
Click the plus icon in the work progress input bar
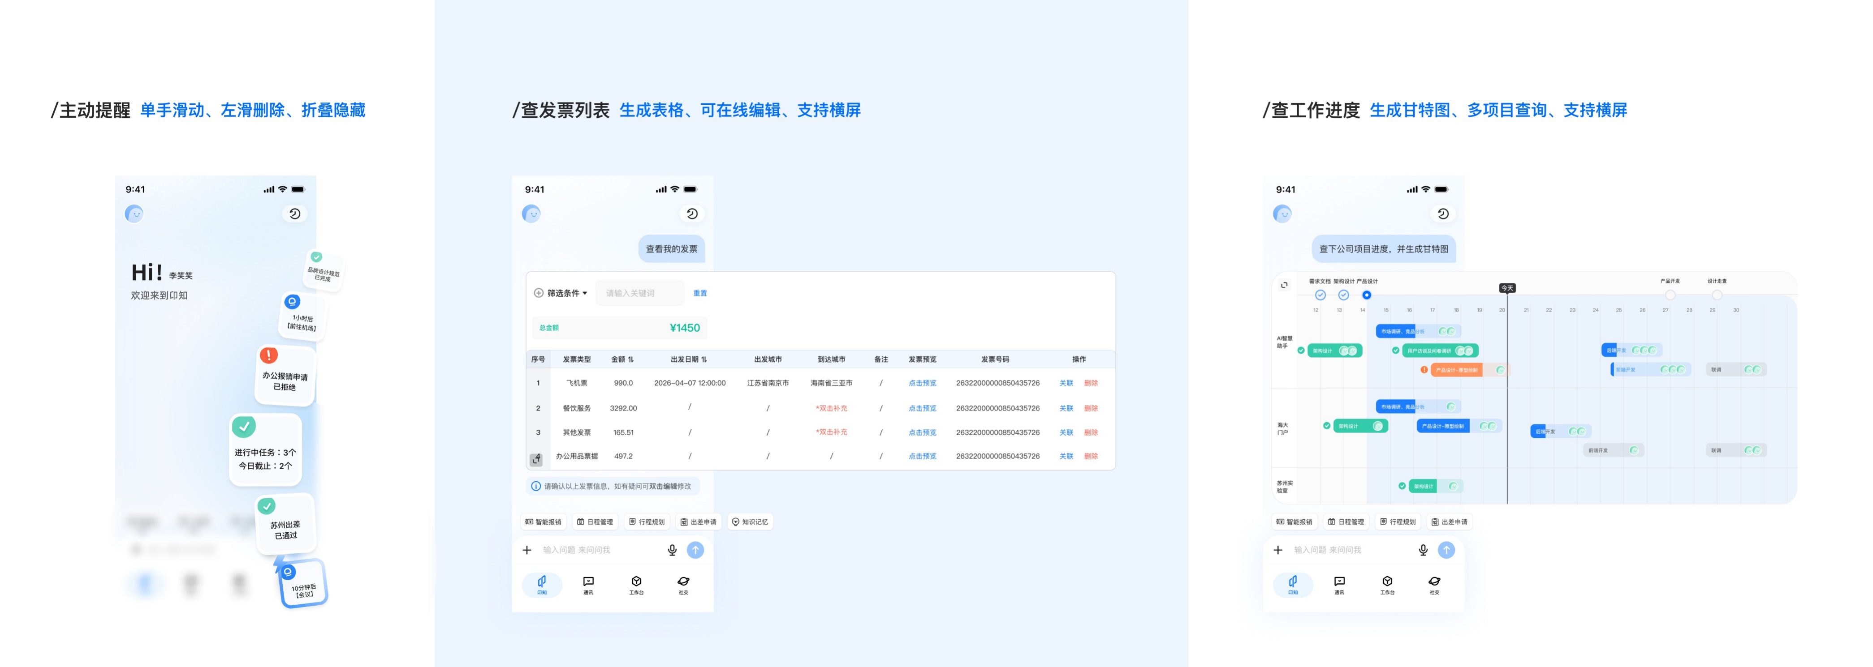(x=1278, y=550)
